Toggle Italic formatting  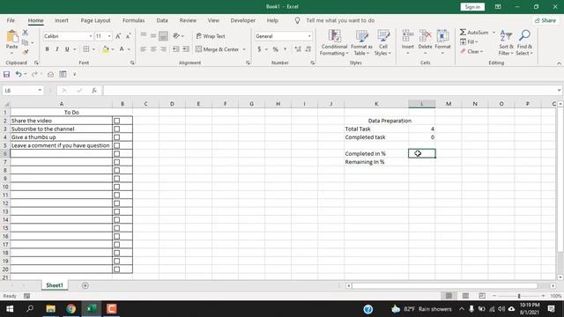56,49
